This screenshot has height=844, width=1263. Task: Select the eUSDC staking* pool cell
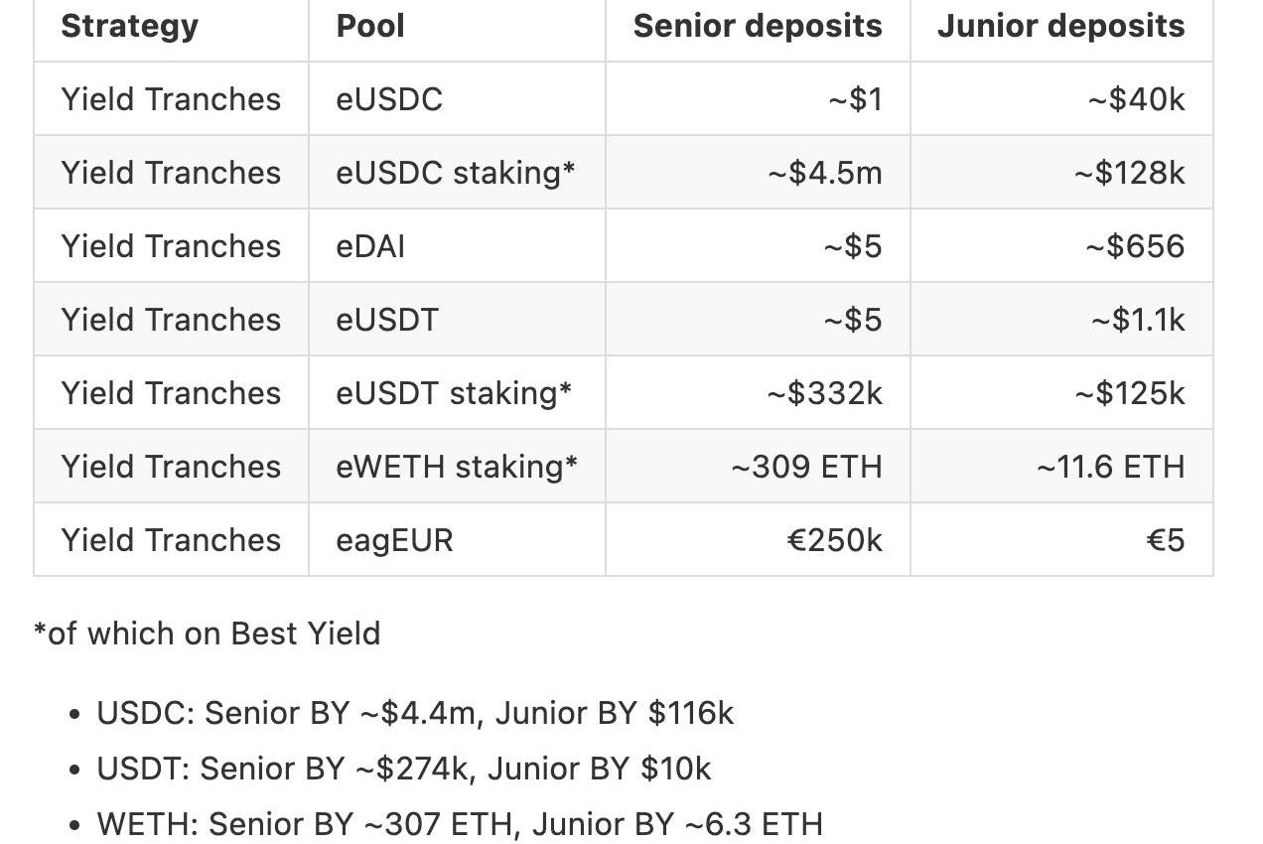456,173
